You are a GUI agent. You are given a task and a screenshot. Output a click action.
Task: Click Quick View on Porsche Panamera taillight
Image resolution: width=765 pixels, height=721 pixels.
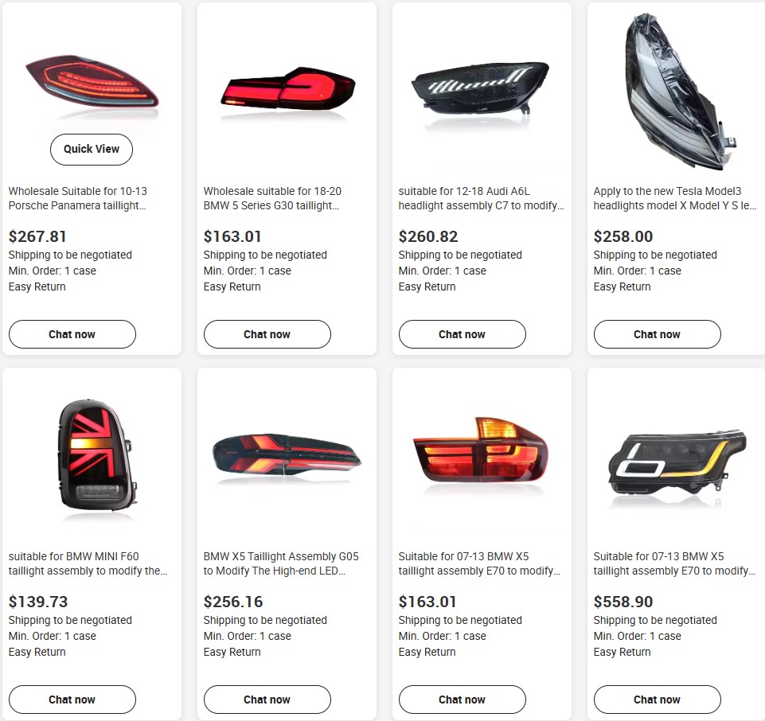pos(92,150)
